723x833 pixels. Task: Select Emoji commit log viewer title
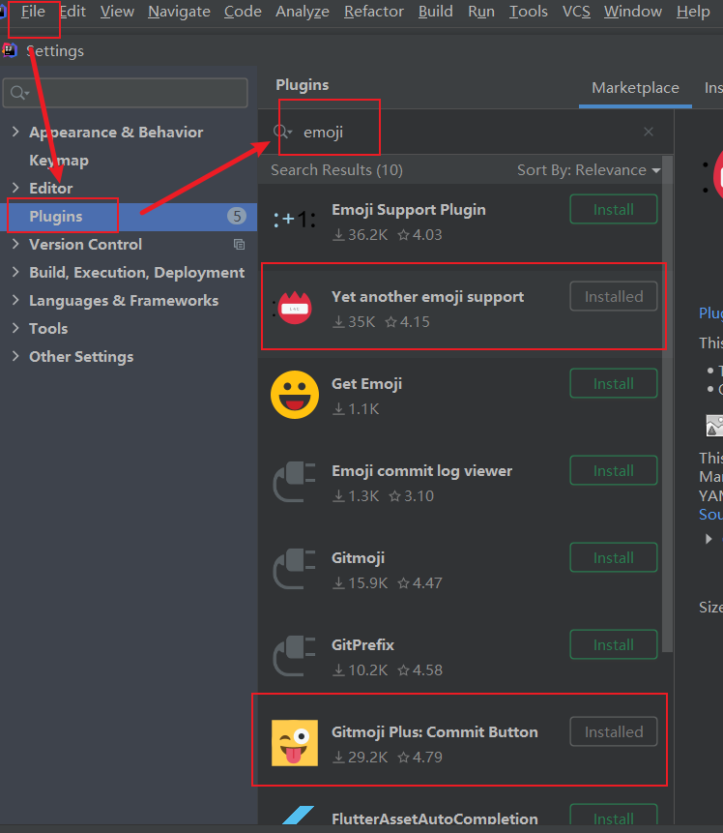(x=422, y=471)
